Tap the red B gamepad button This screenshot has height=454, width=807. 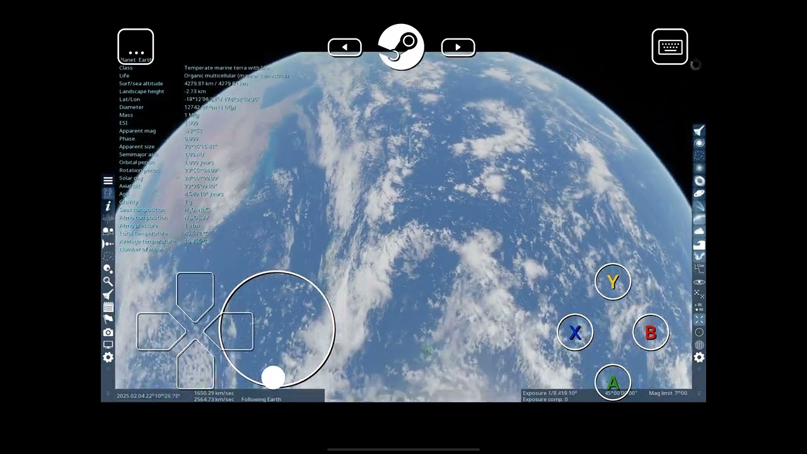pos(651,332)
